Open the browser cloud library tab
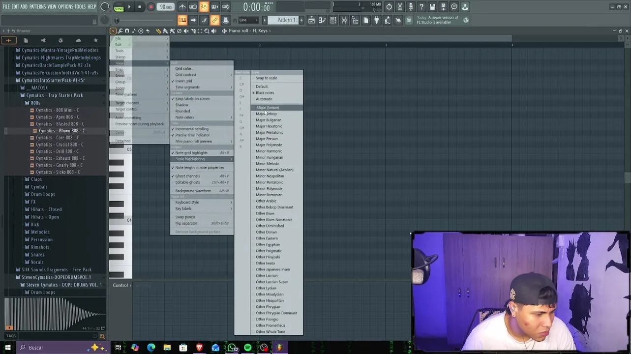 78,40
